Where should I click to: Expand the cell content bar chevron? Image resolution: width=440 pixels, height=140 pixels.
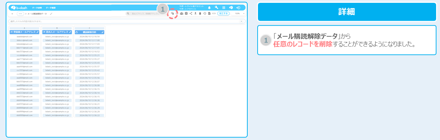pyautogui.click(x=242, y=21)
